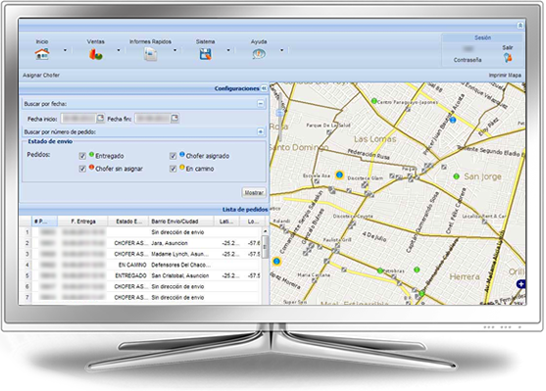The height and width of the screenshot is (391, 546).
Task: Collapse the Buscar por fecha section
Action: pyautogui.click(x=261, y=104)
